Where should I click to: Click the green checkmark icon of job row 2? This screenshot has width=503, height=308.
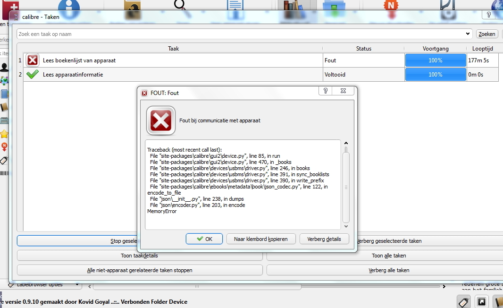point(33,74)
